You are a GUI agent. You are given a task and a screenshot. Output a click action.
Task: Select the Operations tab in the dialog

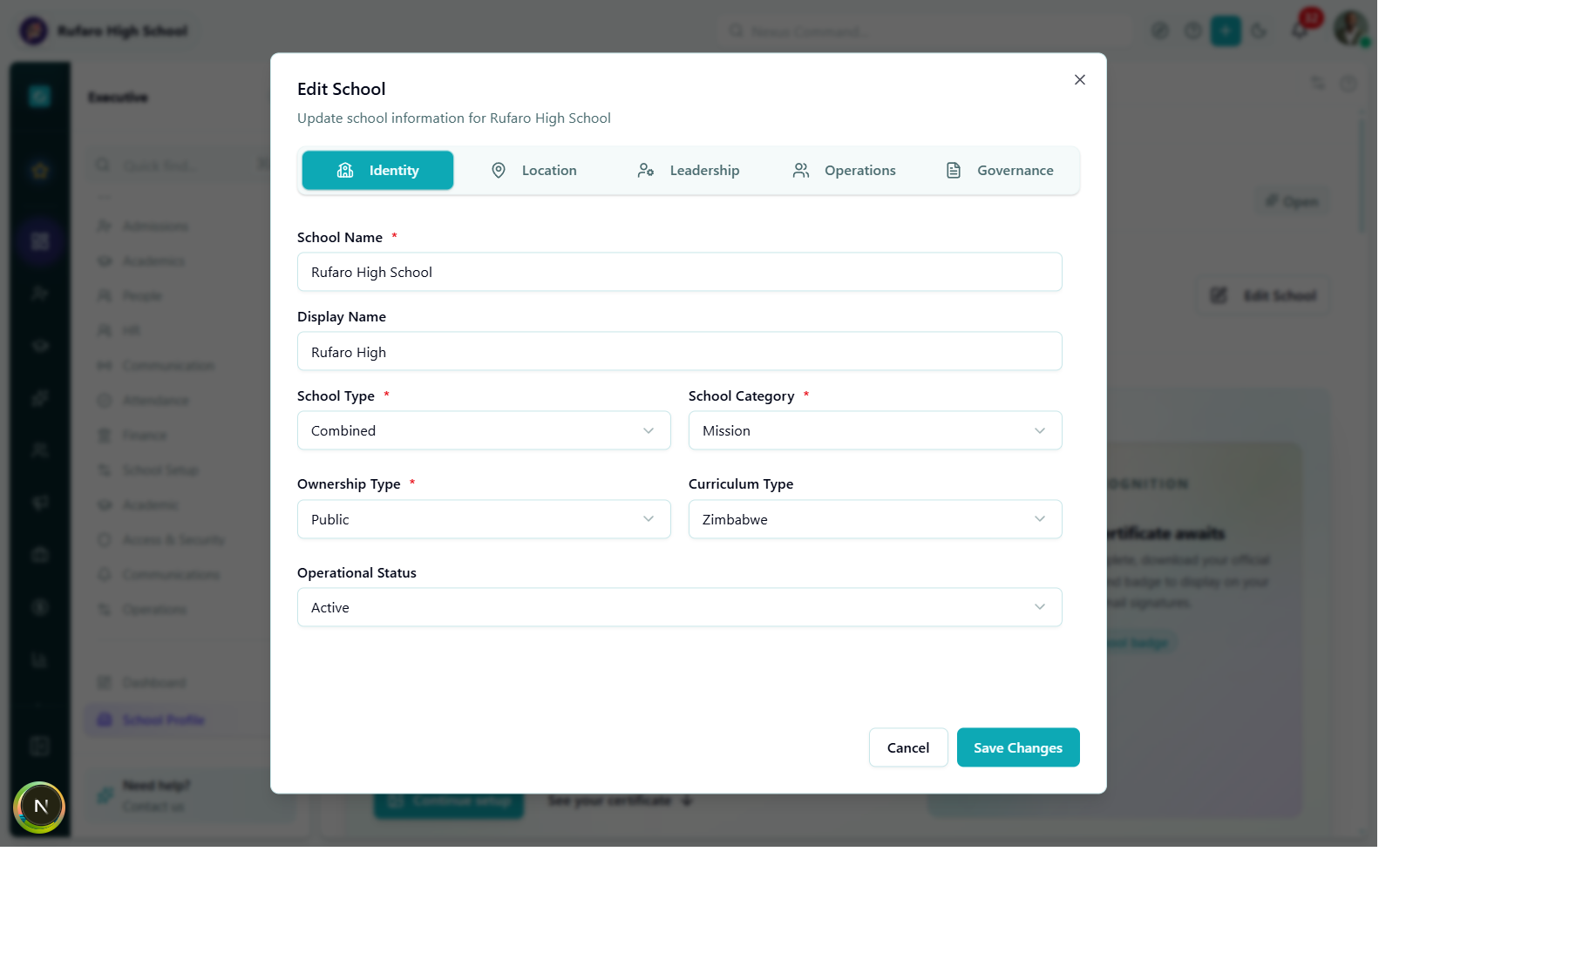click(x=844, y=171)
